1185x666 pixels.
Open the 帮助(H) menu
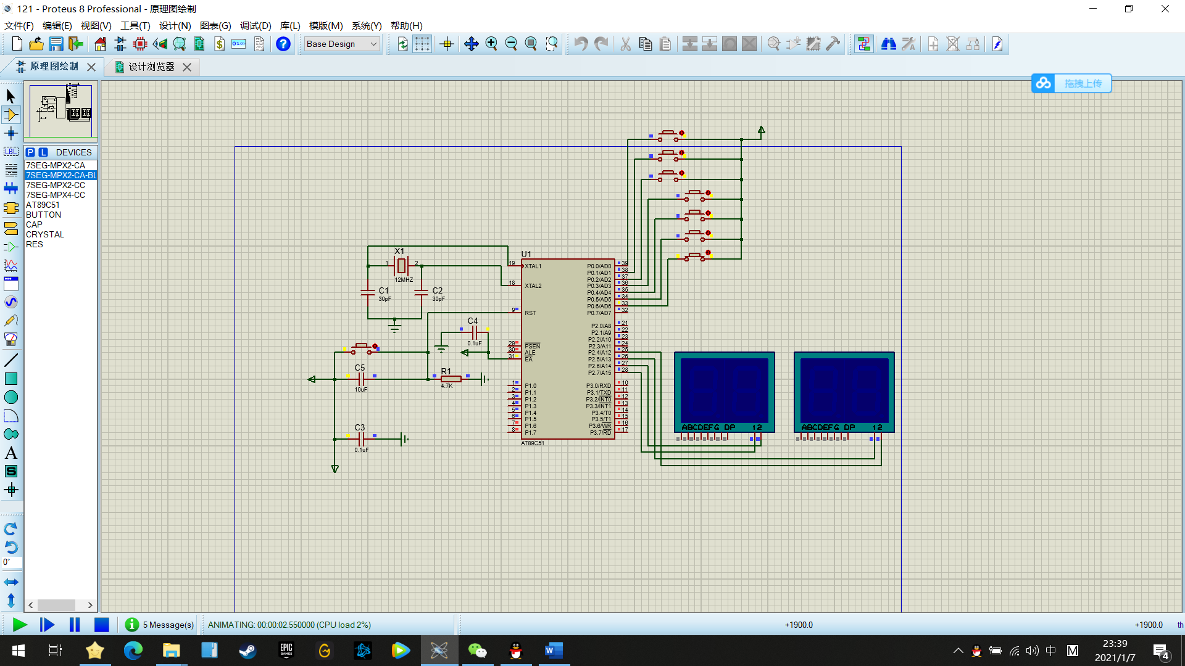[407, 25]
